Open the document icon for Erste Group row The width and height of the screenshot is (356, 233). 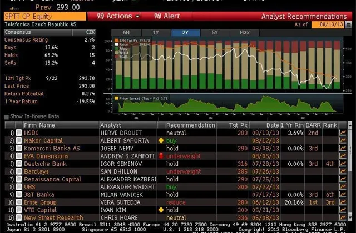[19, 202]
